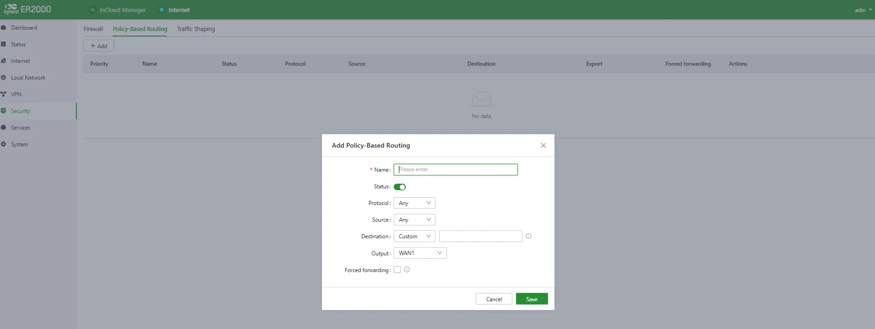Select the Policy-Based Routing tab
The height and width of the screenshot is (329, 875).
tap(140, 29)
